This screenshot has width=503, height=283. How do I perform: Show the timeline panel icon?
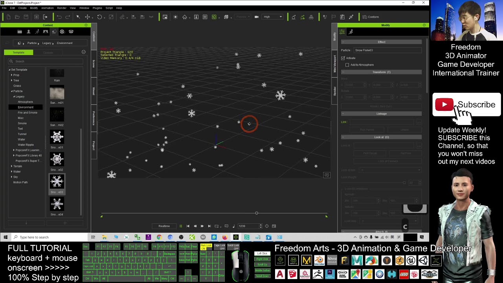point(274,226)
